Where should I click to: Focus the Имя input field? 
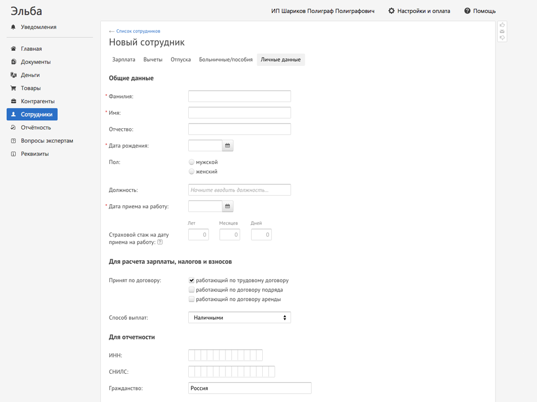tap(239, 113)
